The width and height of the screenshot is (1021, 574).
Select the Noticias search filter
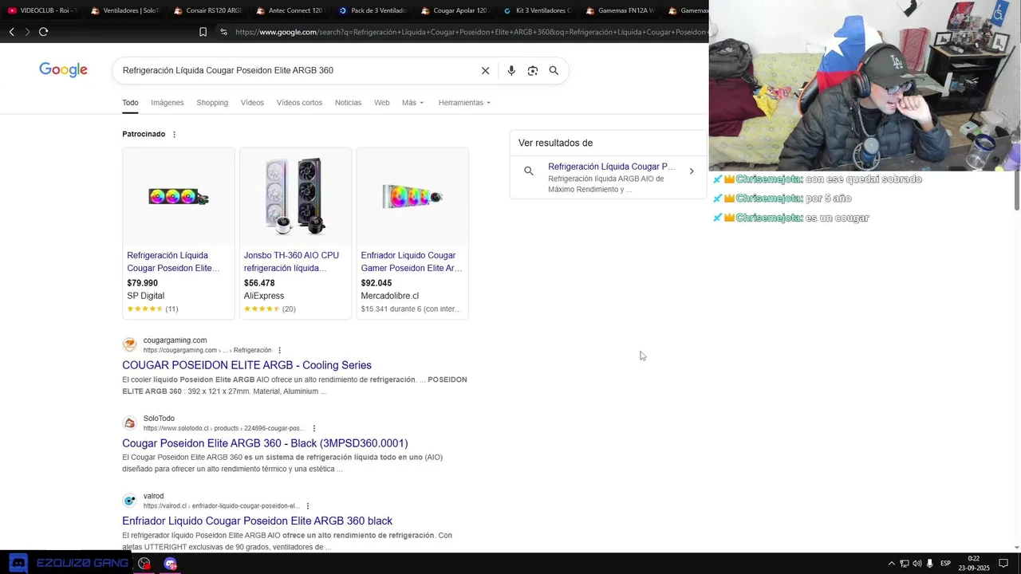point(348,102)
